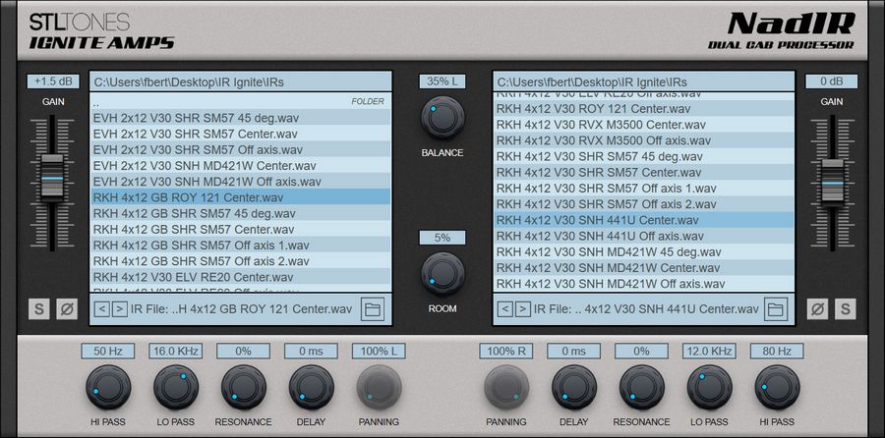Load previous IR file in right cab
The height and width of the screenshot is (438, 885).
pos(505,309)
